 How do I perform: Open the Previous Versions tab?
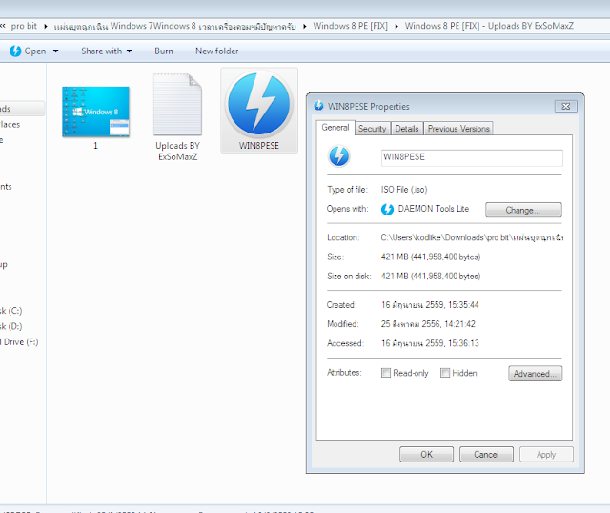point(458,129)
